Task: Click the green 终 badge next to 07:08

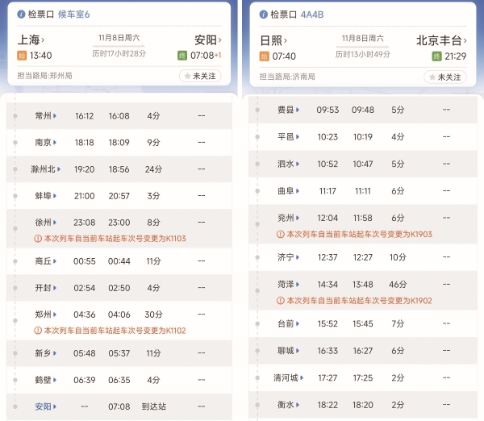Action: tap(182, 56)
